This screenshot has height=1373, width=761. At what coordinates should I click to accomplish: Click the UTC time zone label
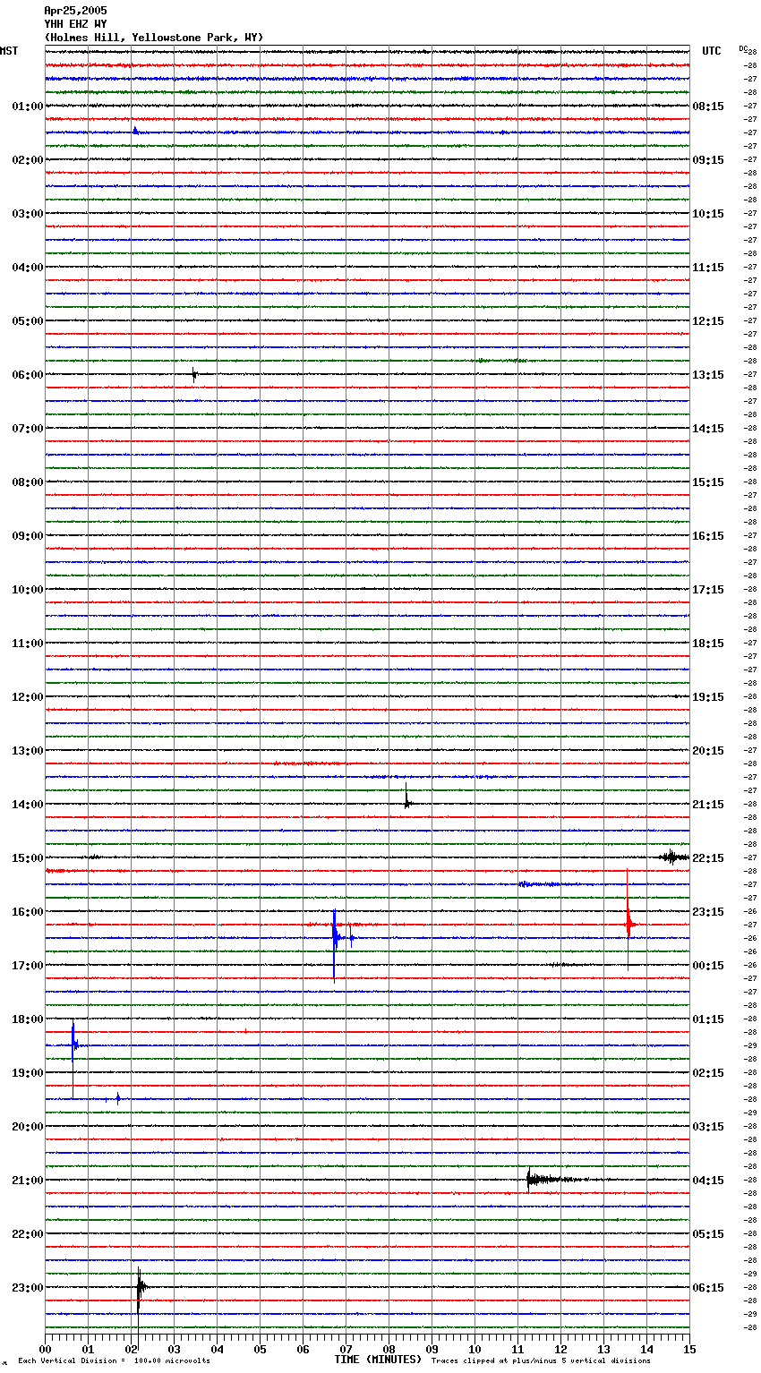[x=712, y=51]
